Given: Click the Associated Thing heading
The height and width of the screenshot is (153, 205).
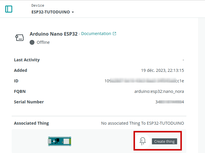Looking at the screenshot, I should [31, 123].
